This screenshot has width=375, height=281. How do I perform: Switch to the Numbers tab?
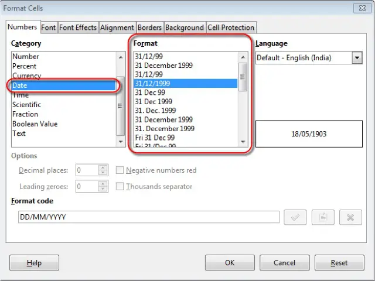click(22, 27)
